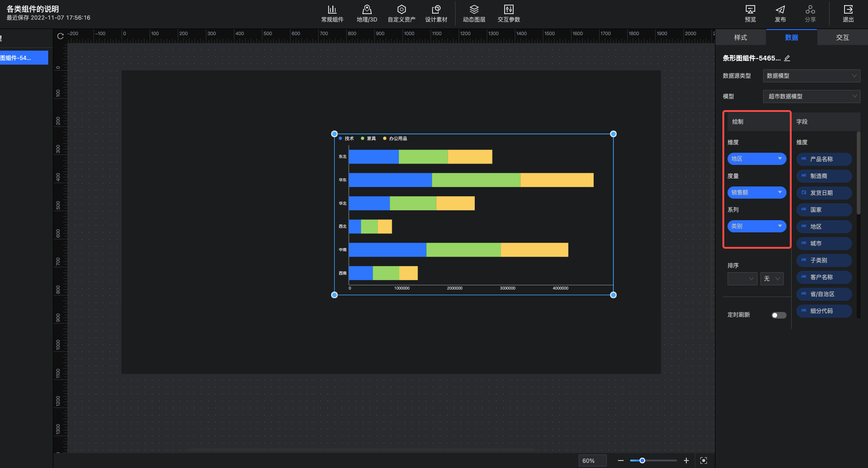Click the 60% zoom percentage field

pos(592,461)
